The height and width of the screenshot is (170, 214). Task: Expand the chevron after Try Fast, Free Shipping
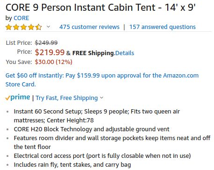tap(101, 98)
